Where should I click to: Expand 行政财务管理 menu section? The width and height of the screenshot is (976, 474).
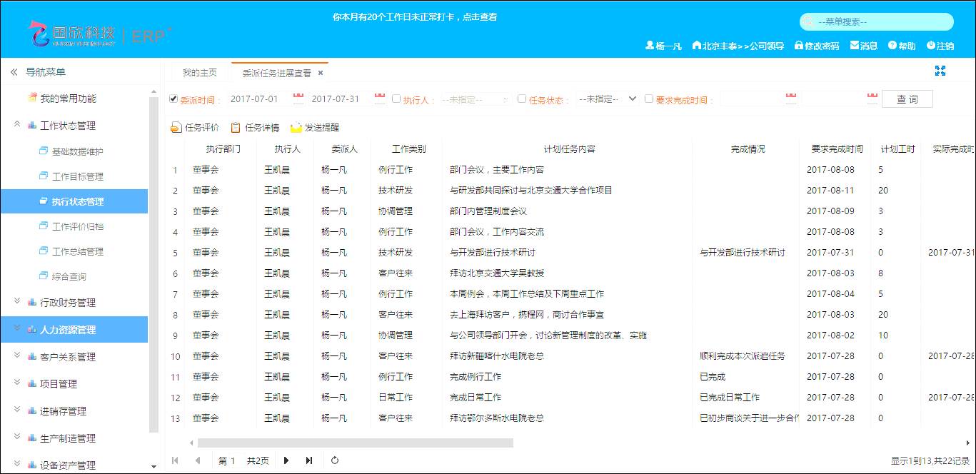tap(68, 303)
